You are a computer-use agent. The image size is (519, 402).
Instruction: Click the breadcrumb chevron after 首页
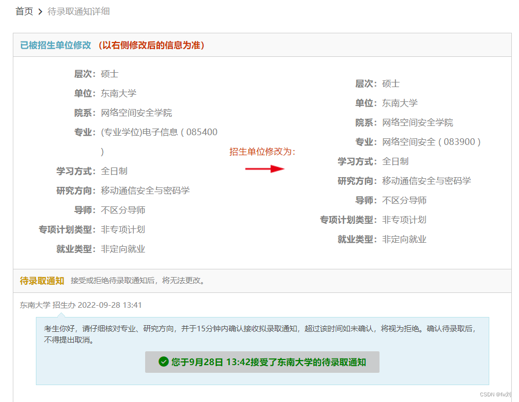41,12
